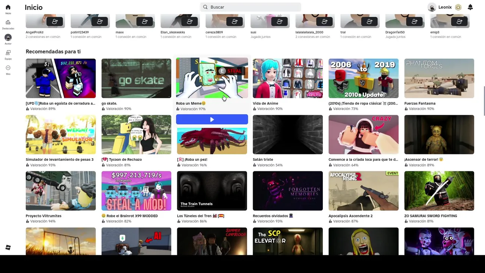Click the Roblox logo at sidebar bottom
Screen dimensions: 485x273
click(x=8, y=248)
